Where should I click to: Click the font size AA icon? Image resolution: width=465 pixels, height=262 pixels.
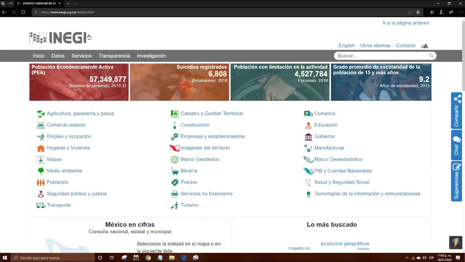click(424, 46)
